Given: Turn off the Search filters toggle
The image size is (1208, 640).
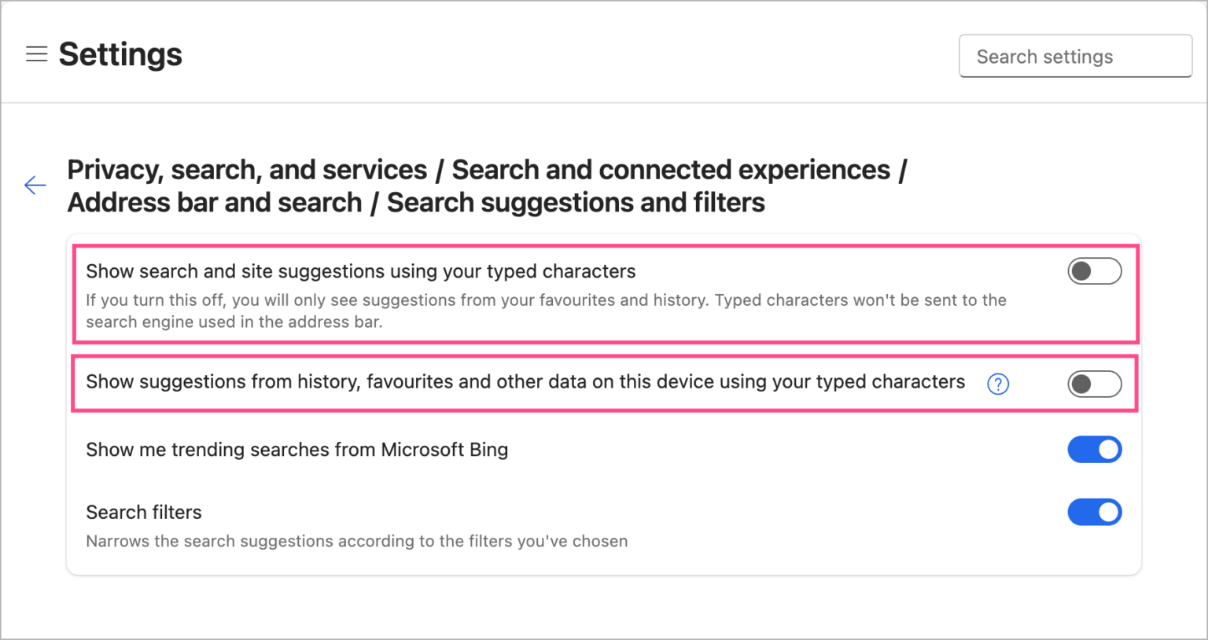Looking at the screenshot, I should point(1094,512).
